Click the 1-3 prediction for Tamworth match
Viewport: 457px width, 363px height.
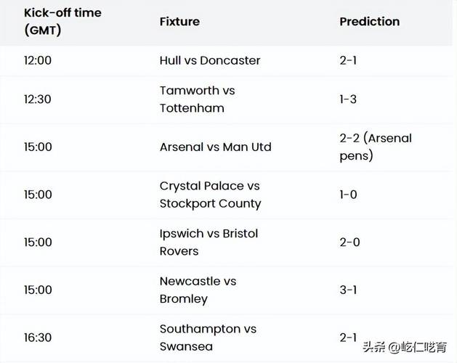(348, 99)
